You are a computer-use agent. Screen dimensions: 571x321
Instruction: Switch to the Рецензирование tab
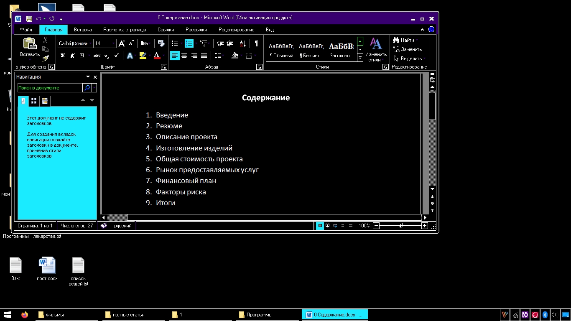coord(237,30)
